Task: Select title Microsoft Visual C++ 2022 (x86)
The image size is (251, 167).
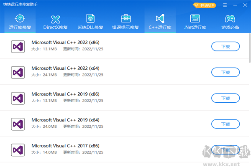Action: (x=65, y=43)
